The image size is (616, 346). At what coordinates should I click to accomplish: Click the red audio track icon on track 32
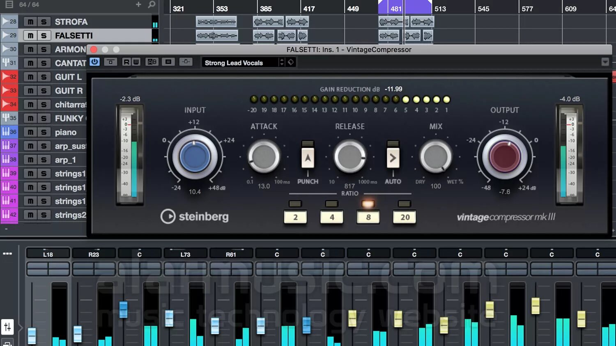coord(6,77)
